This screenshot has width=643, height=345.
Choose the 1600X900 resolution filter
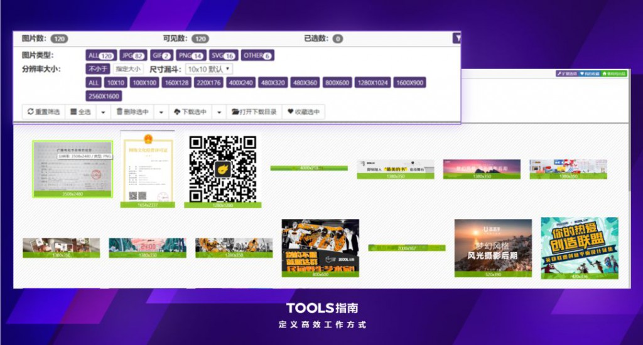tap(409, 83)
